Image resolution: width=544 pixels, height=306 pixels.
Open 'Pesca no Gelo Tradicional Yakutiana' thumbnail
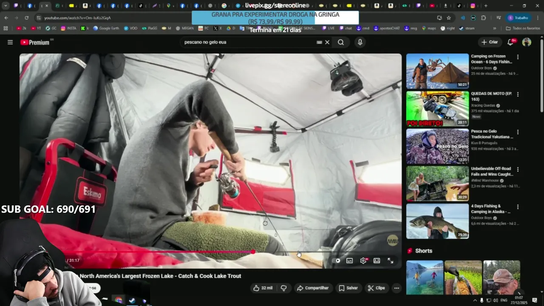[x=437, y=146]
